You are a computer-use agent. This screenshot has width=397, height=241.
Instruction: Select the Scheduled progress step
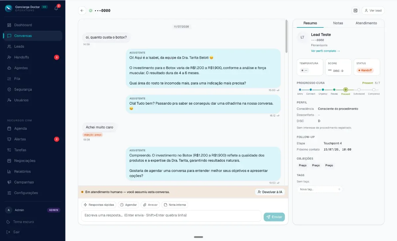click(359, 90)
